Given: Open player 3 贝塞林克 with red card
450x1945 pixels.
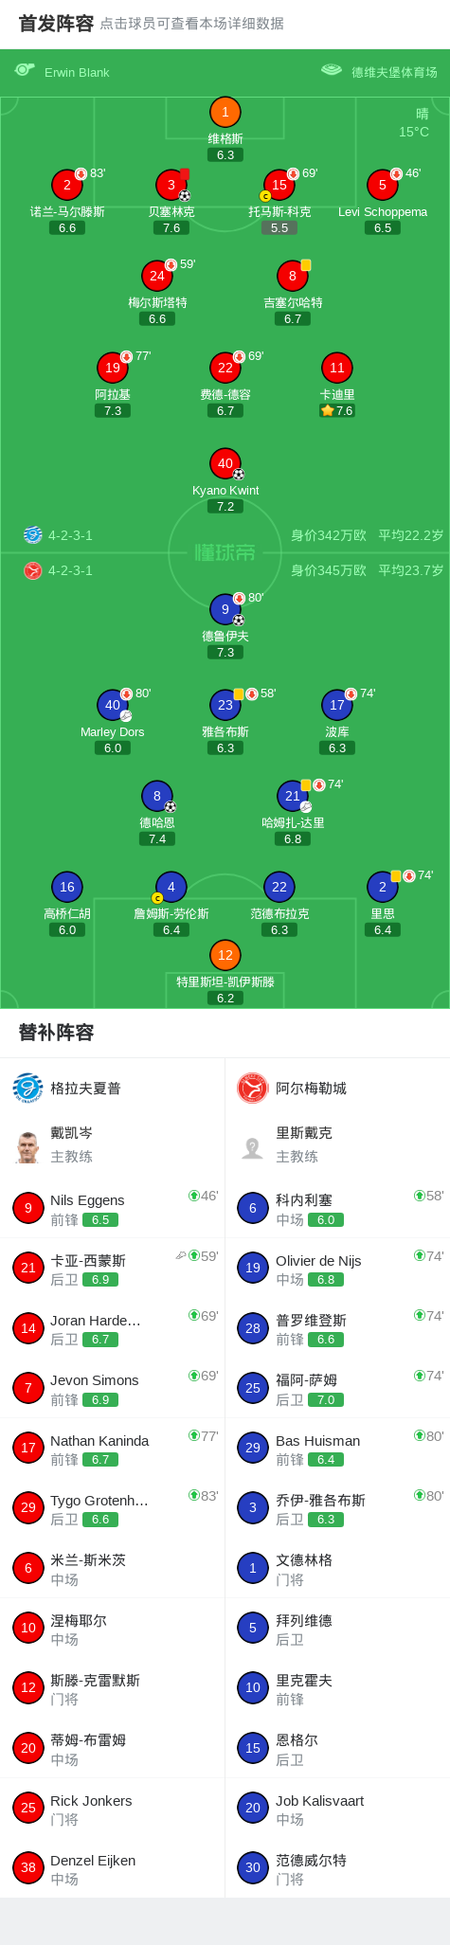Looking at the screenshot, I should (x=171, y=185).
